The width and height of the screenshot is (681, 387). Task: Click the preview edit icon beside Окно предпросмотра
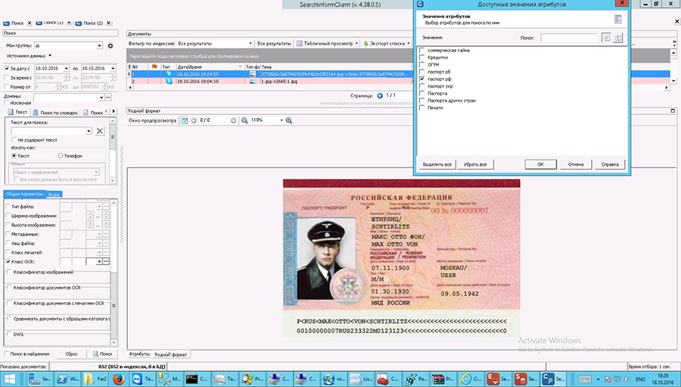coord(185,120)
